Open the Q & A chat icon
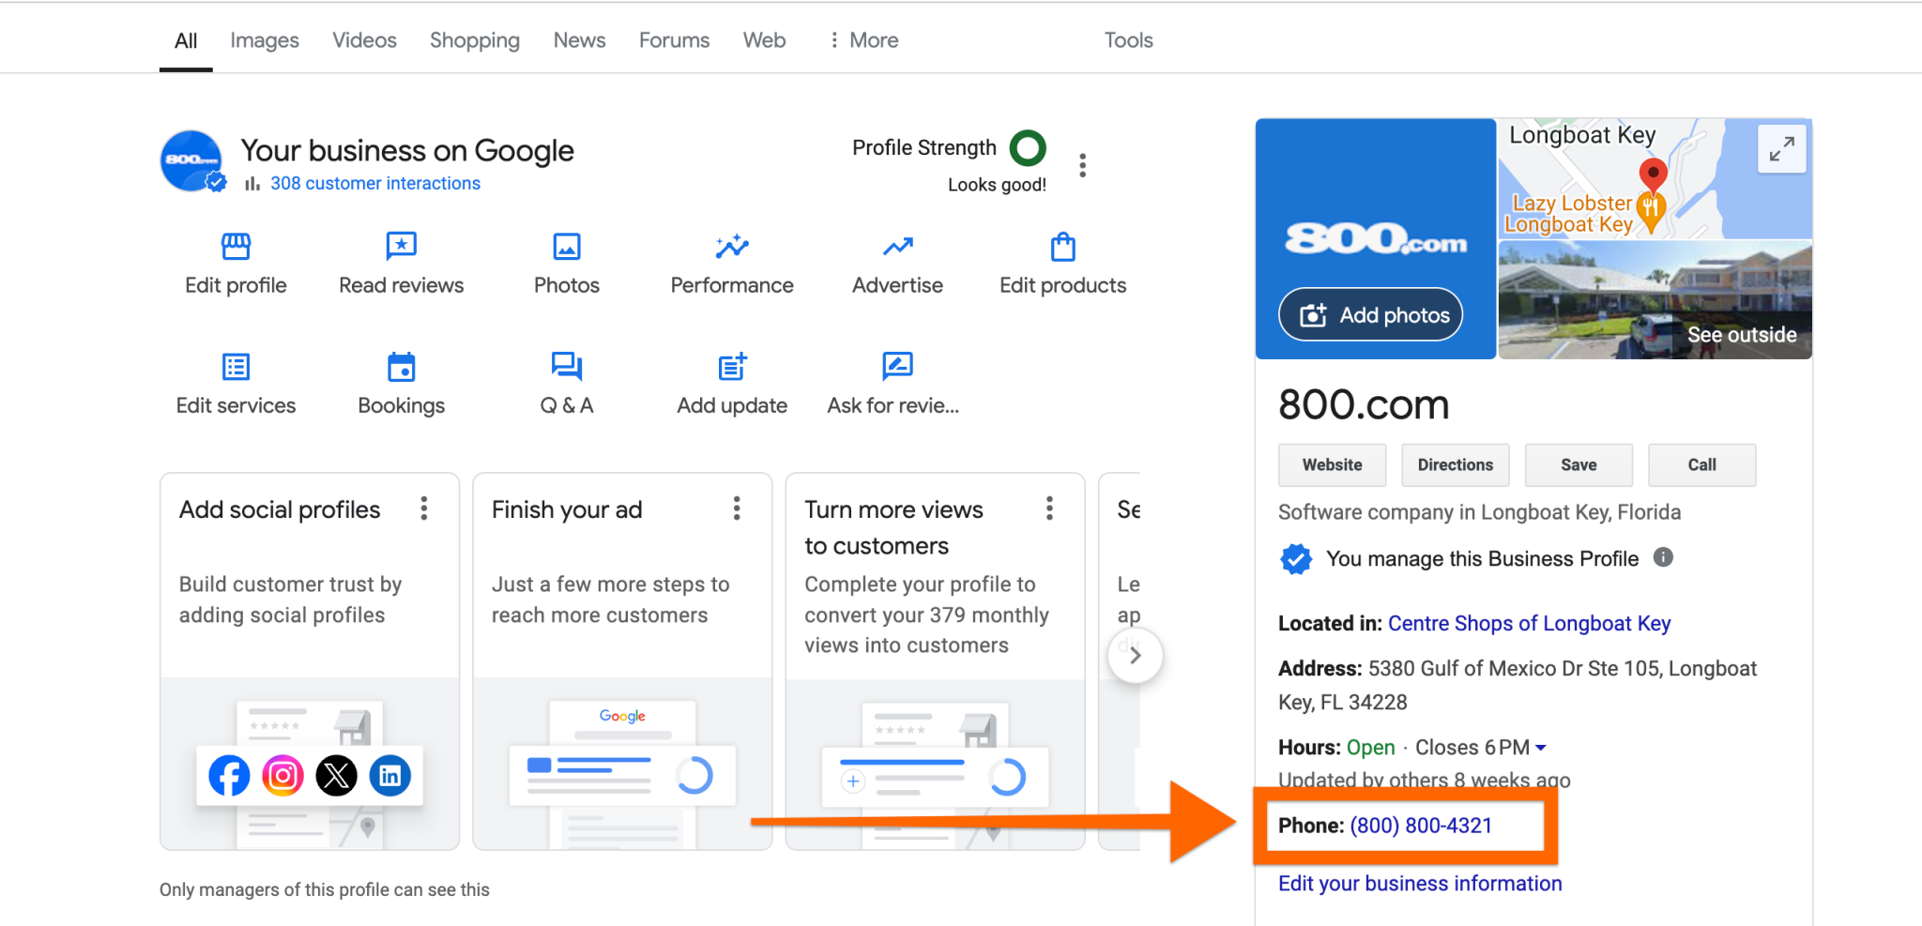This screenshot has width=1922, height=926. [x=567, y=367]
